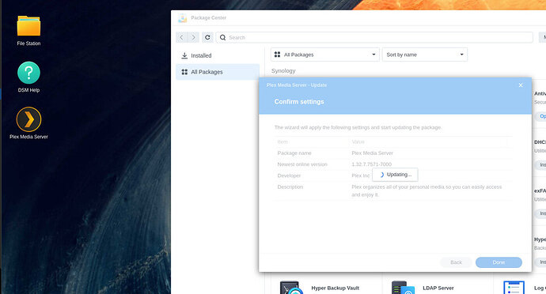This screenshot has height=294, width=546.
Task: Click the Hyper Backup Vault package name
Action: 335,288
